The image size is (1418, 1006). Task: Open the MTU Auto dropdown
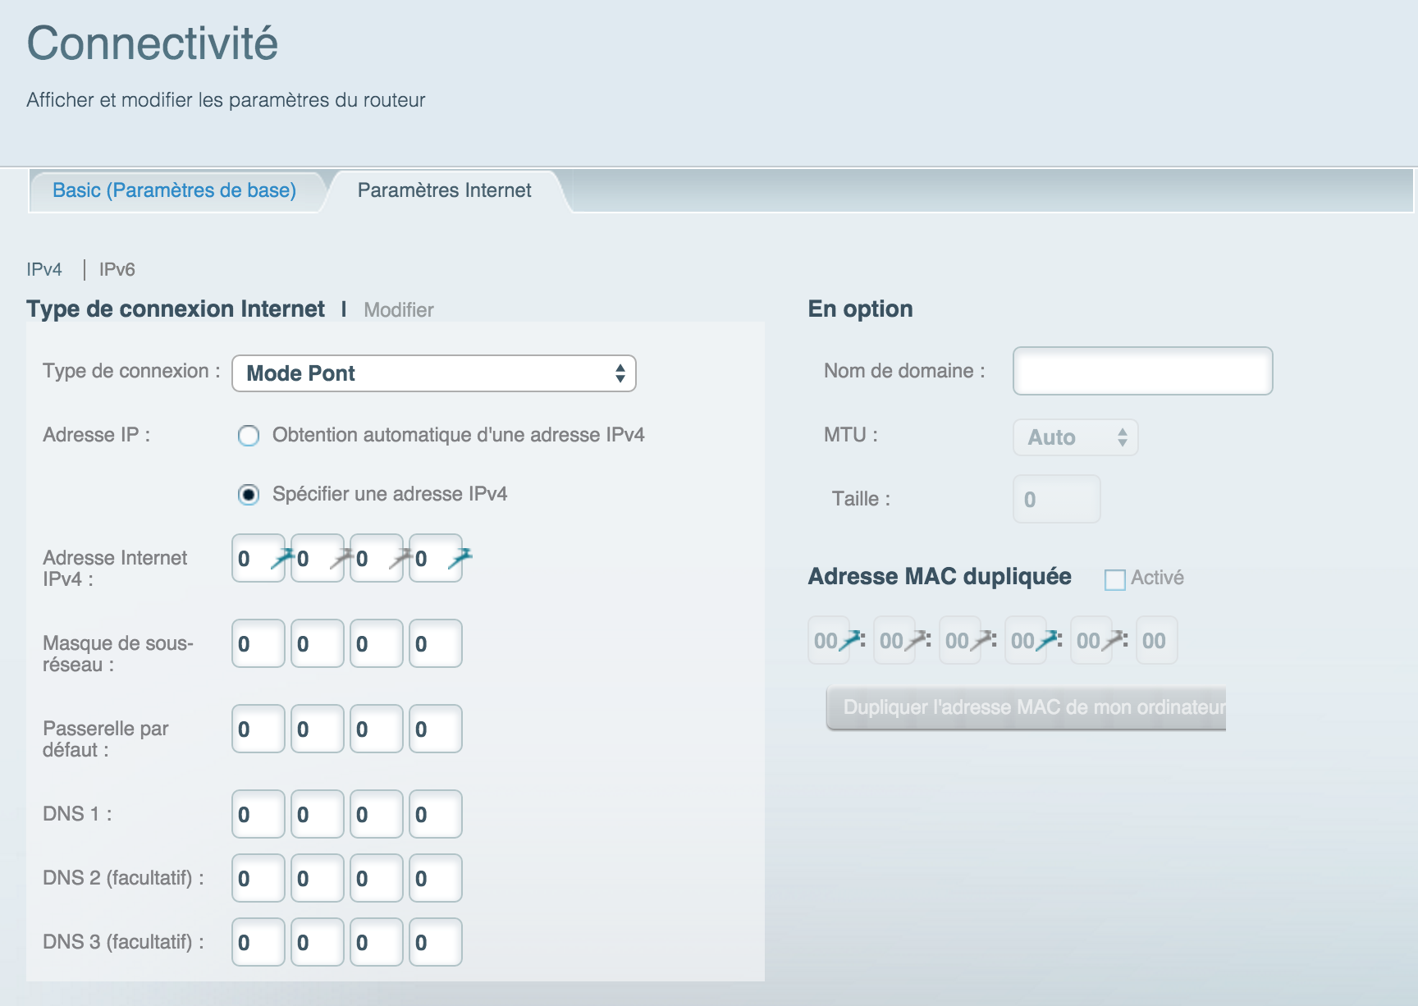click(1076, 437)
